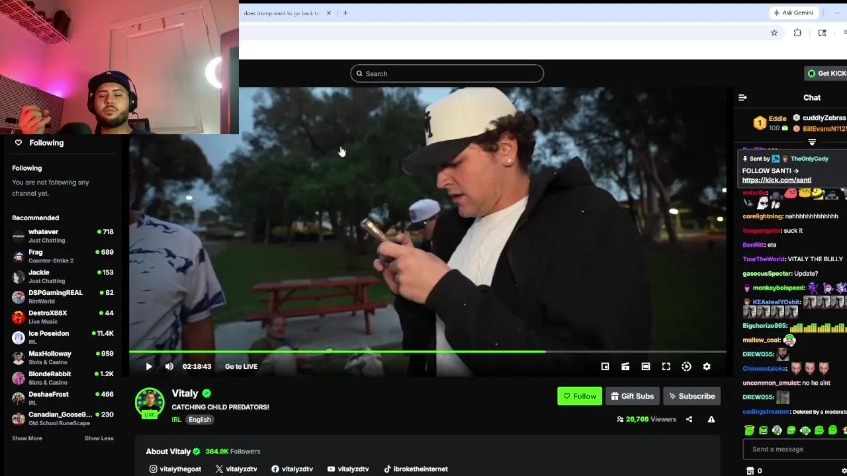Open recommended channel Jackie
Image resolution: width=847 pixels, height=476 pixels.
[x=63, y=276]
